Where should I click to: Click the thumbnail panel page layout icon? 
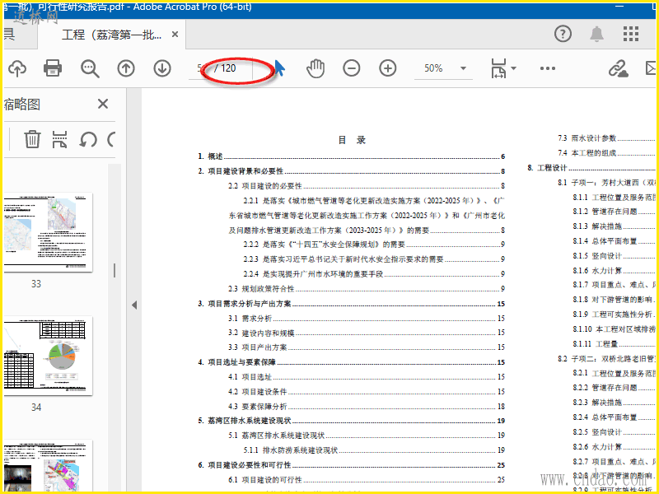point(59,139)
